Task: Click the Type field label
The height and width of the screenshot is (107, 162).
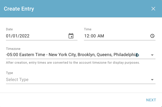Action: point(9,73)
